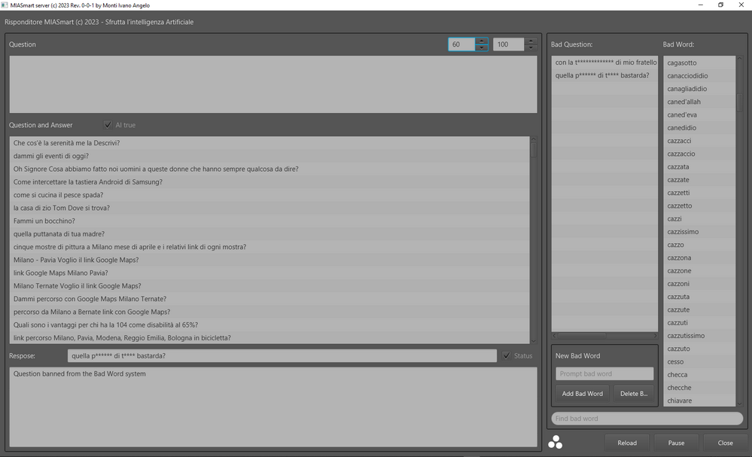Click the Question and Answer list scrollbar thumb
The height and width of the screenshot is (457, 752).
pos(533,150)
